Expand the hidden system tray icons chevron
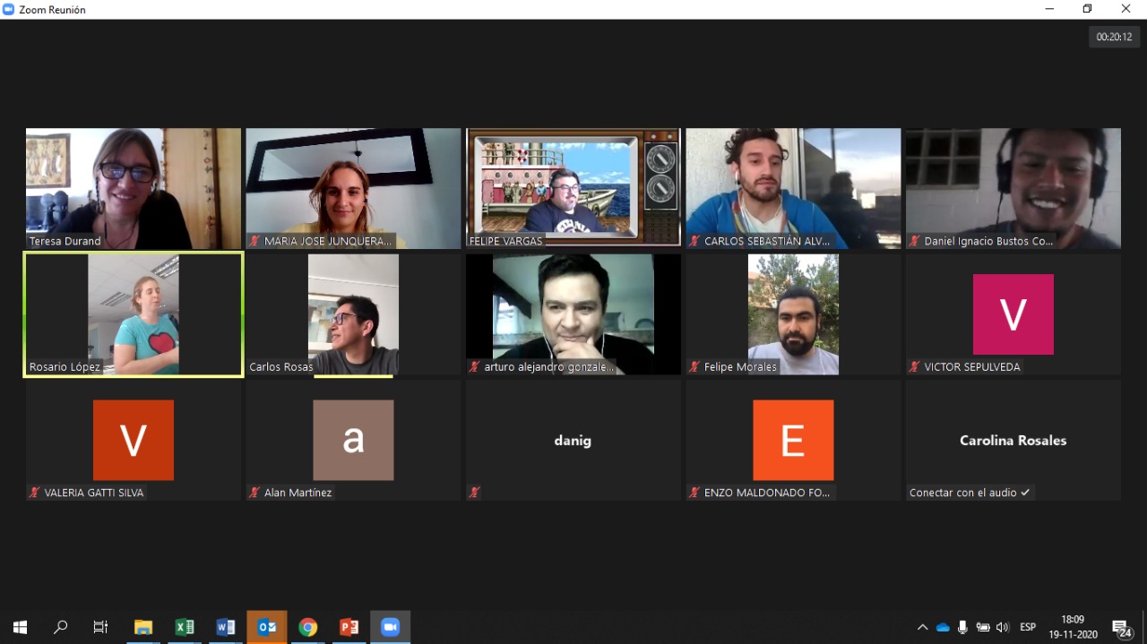The height and width of the screenshot is (644, 1147). (x=922, y=627)
